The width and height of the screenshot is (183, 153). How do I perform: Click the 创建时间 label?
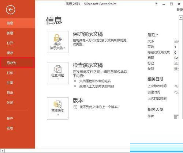click(x=154, y=92)
